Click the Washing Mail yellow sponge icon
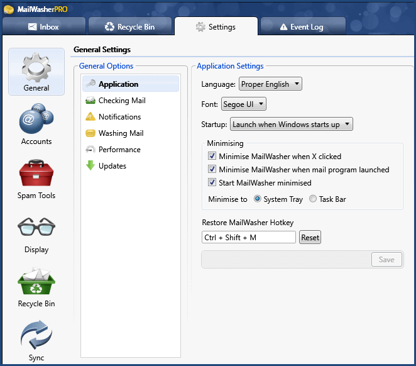 pos(90,133)
